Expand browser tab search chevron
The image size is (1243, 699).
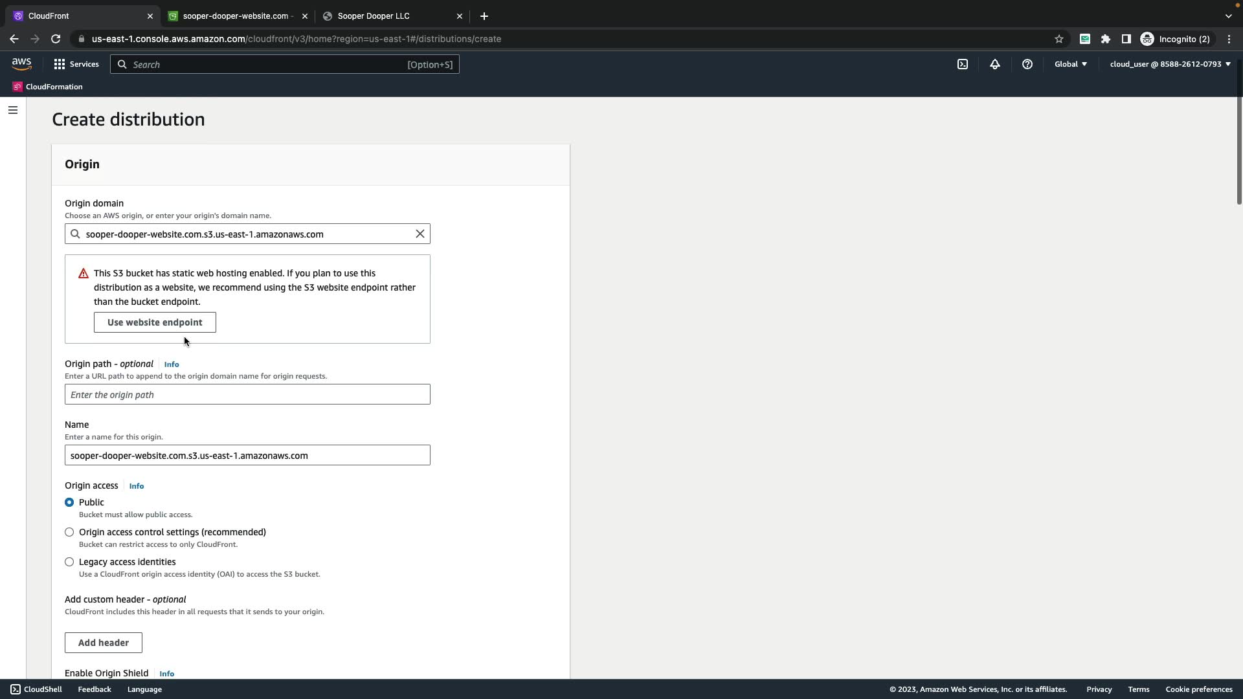click(x=1228, y=16)
